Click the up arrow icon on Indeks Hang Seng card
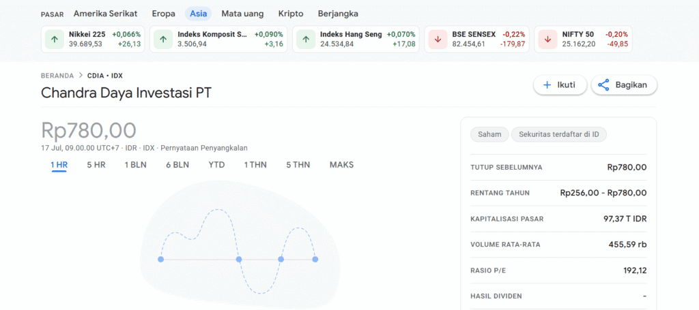This screenshot has height=310, width=699. pyautogui.click(x=305, y=39)
